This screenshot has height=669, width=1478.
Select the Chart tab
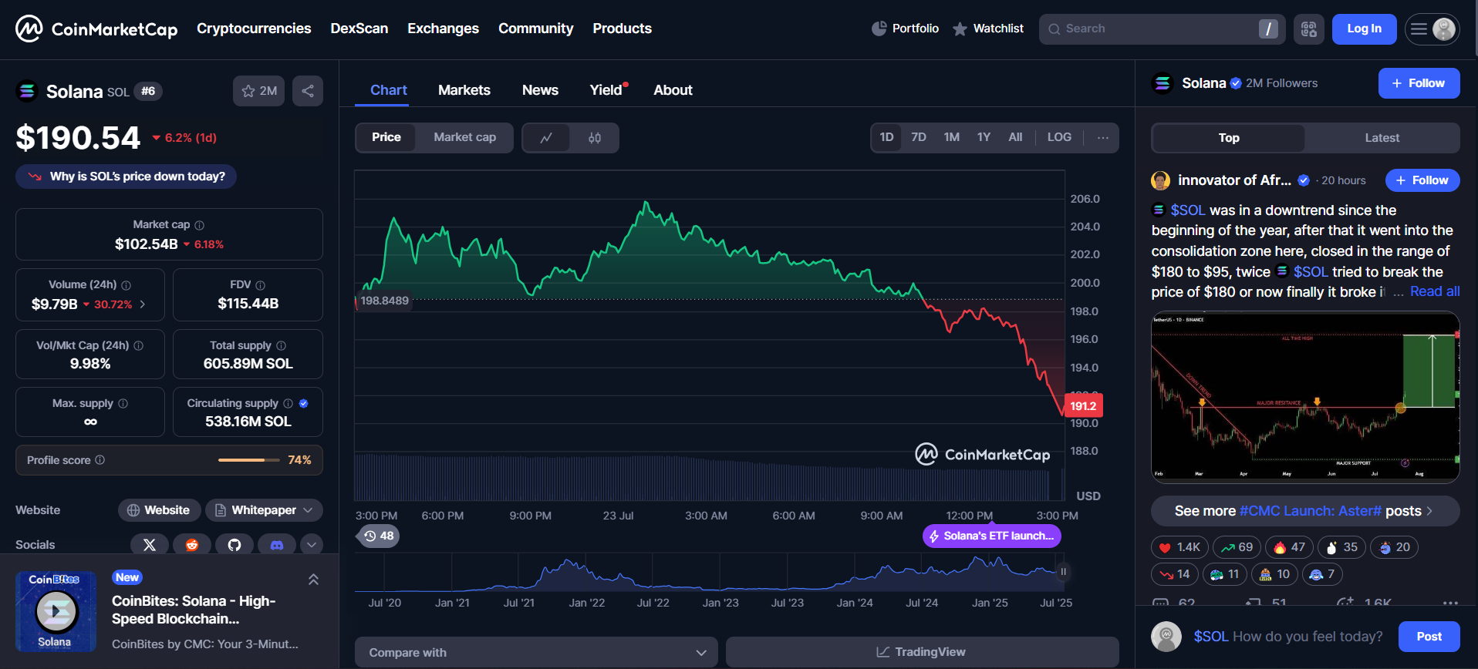(x=389, y=90)
